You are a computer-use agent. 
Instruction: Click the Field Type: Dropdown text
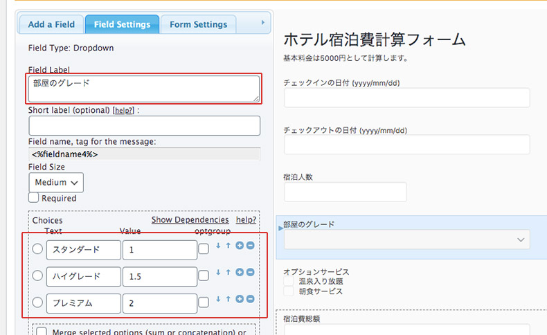pos(71,48)
